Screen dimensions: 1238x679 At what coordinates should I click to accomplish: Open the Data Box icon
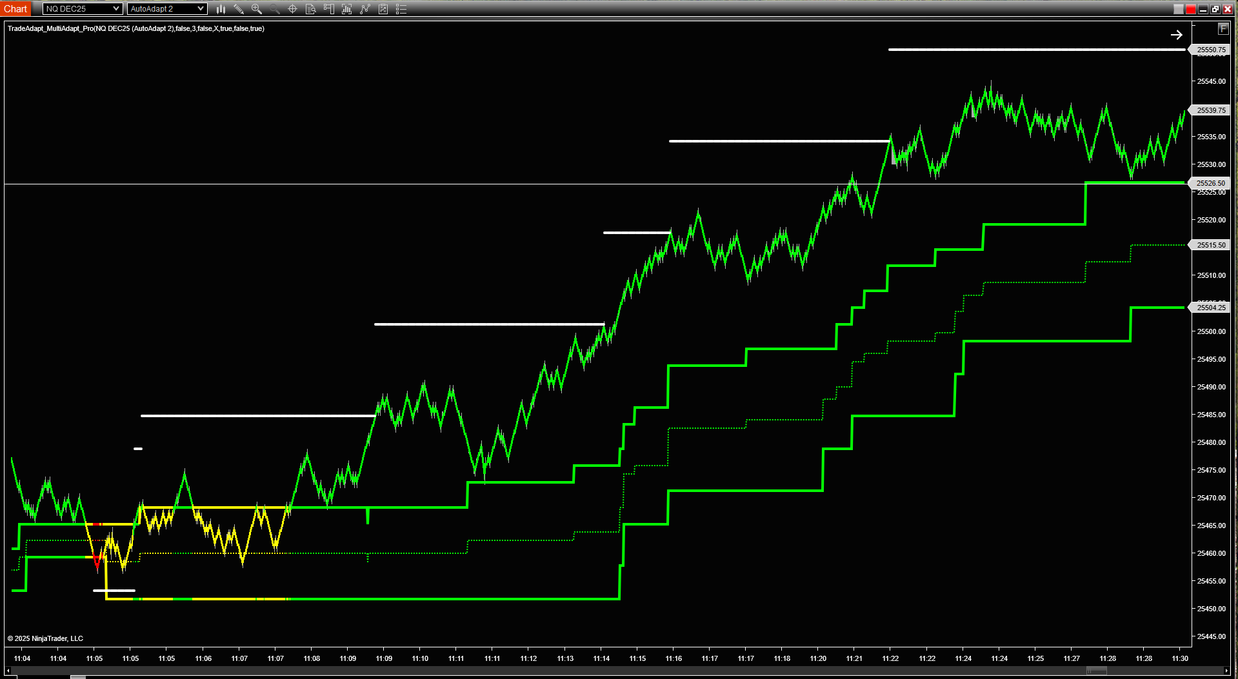pyautogui.click(x=310, y=9)
